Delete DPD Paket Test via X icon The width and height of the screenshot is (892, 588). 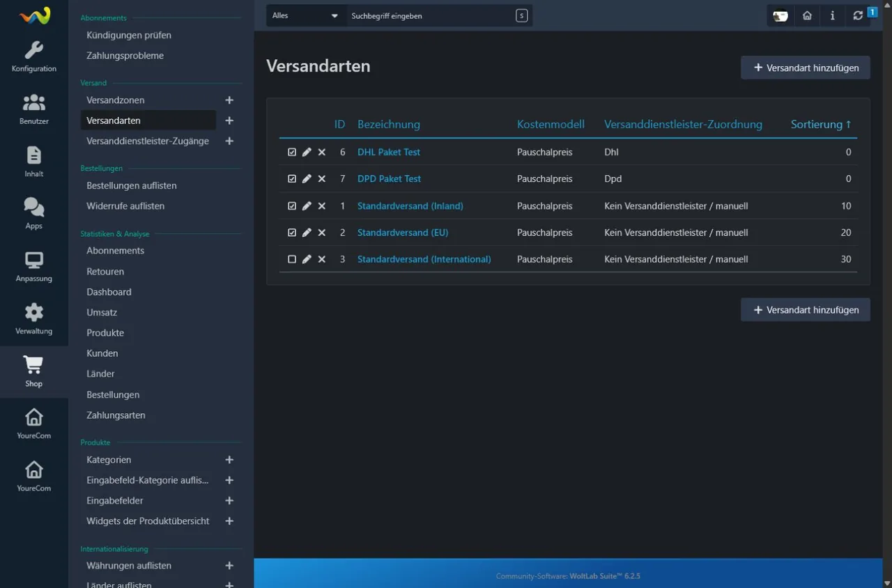pyautogui.click(x=322, y=179)
